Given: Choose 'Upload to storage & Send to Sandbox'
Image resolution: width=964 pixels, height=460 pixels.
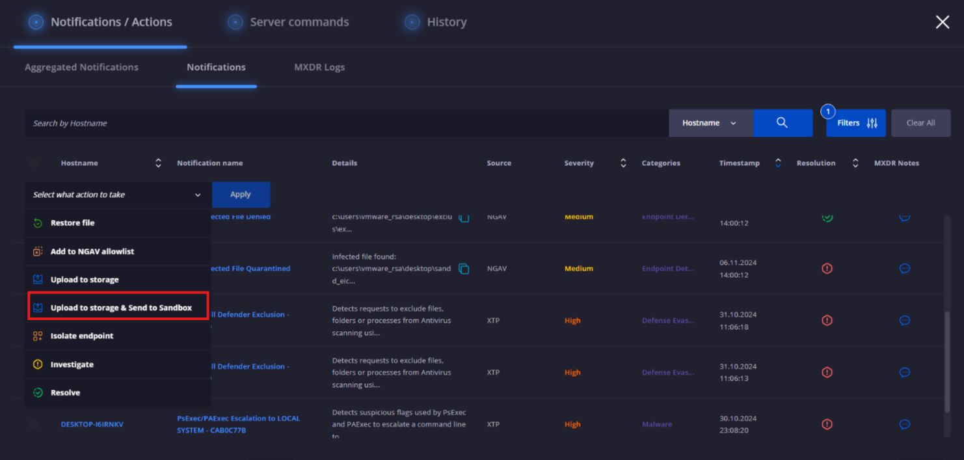Looking at the screenshot, I should [120, 308].
